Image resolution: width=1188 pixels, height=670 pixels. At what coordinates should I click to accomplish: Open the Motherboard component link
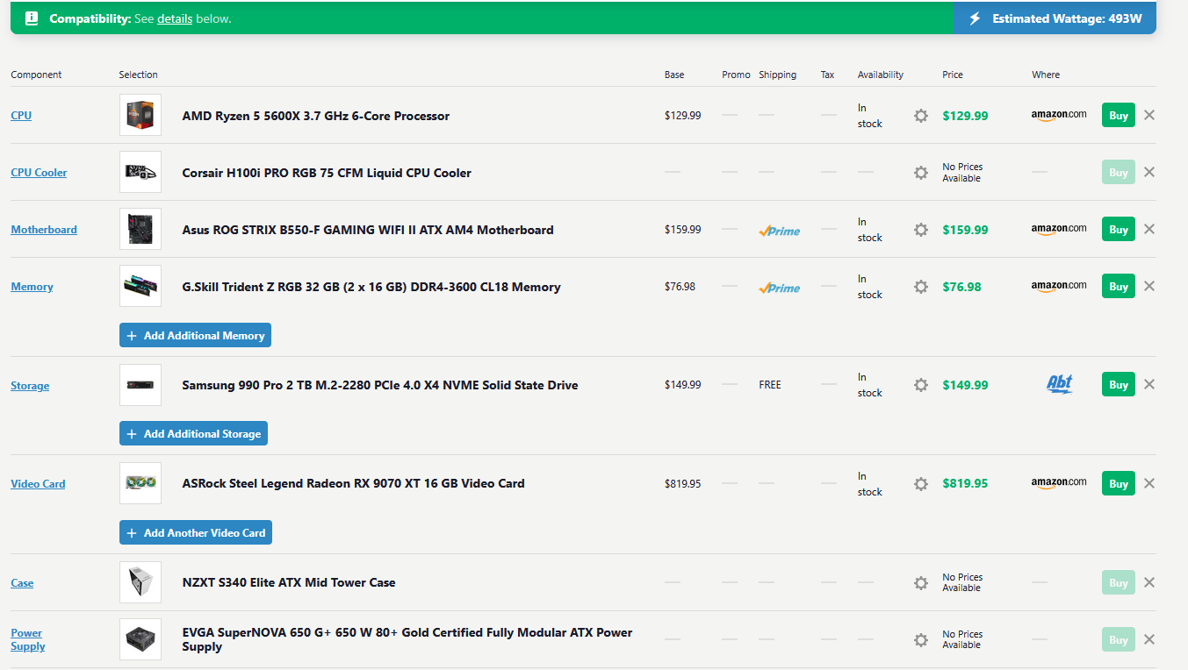[44, 230]
